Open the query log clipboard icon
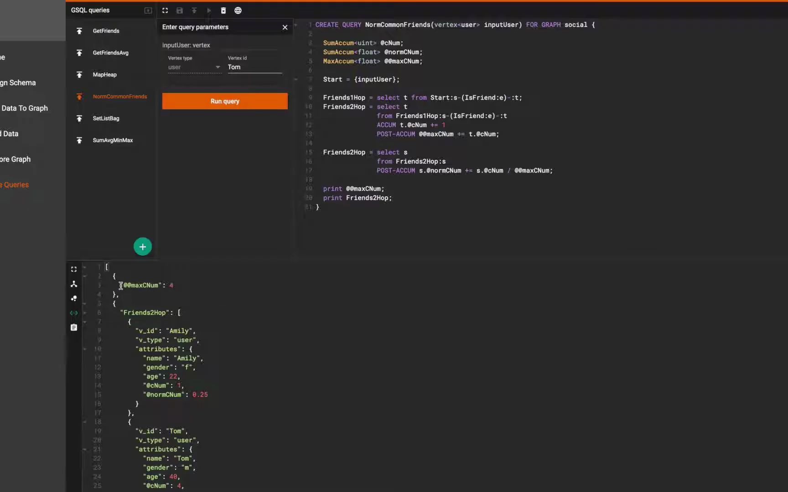788x492 pixels. 74,328
